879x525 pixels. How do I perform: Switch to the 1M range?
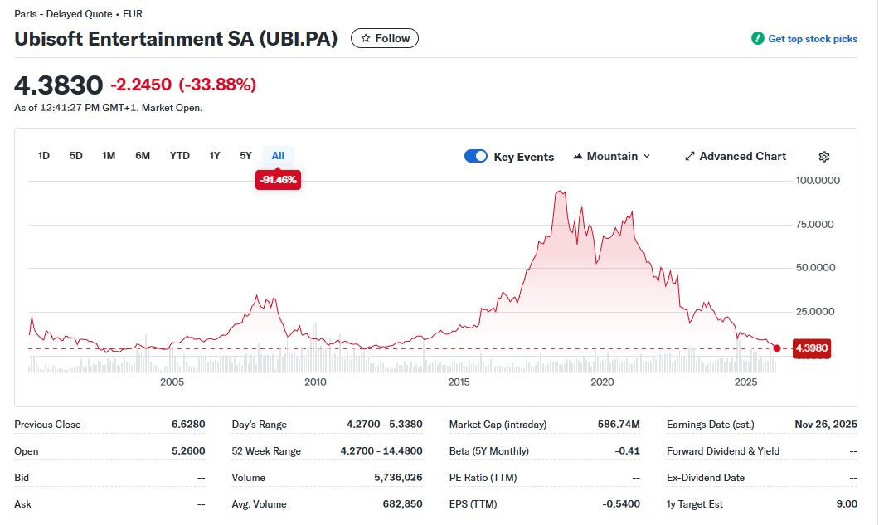tap(109, 156)
